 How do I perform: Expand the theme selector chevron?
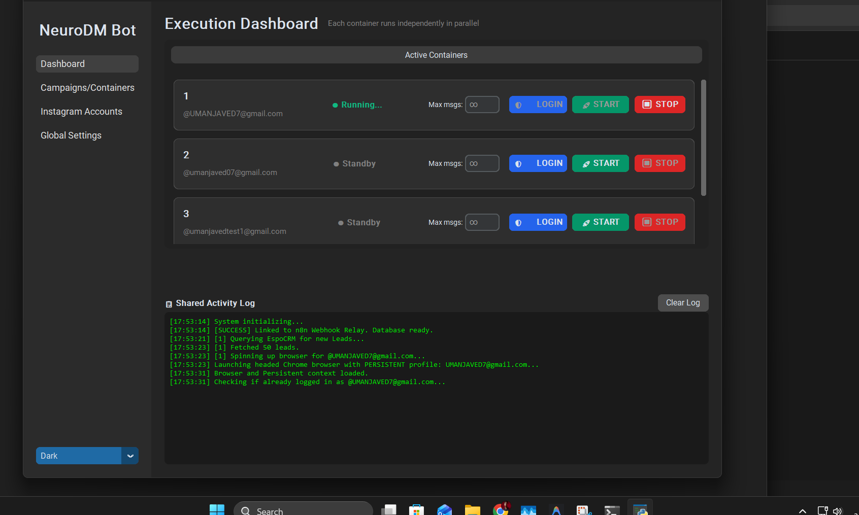[x=130, y=456]
